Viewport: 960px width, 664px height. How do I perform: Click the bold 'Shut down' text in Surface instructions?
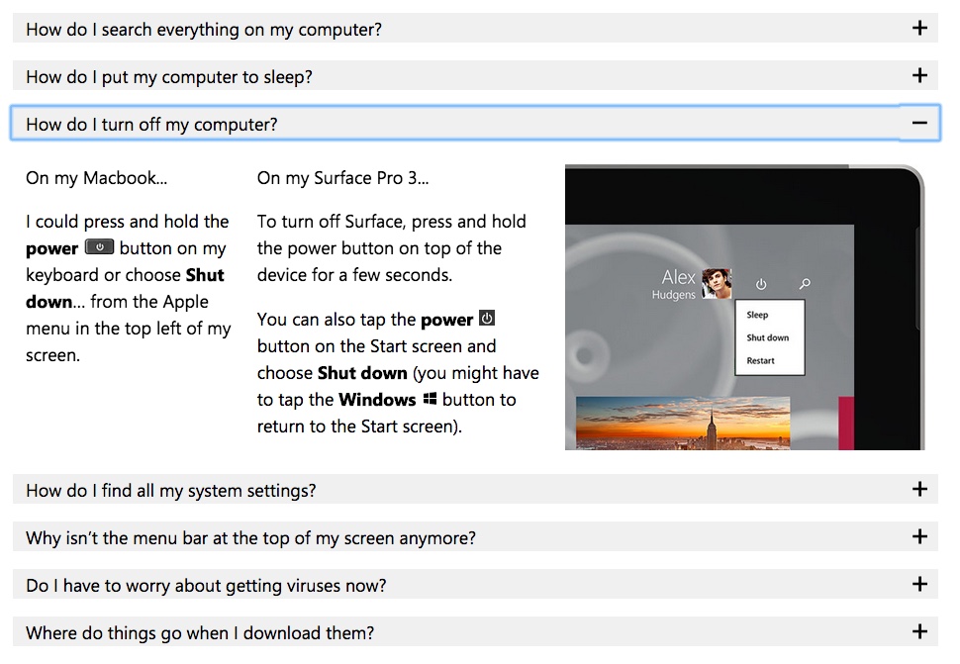click(x=362, y=373)
